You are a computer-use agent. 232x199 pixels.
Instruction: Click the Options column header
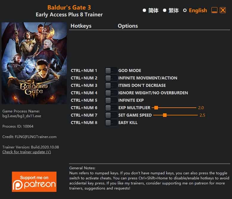(128, 26)
